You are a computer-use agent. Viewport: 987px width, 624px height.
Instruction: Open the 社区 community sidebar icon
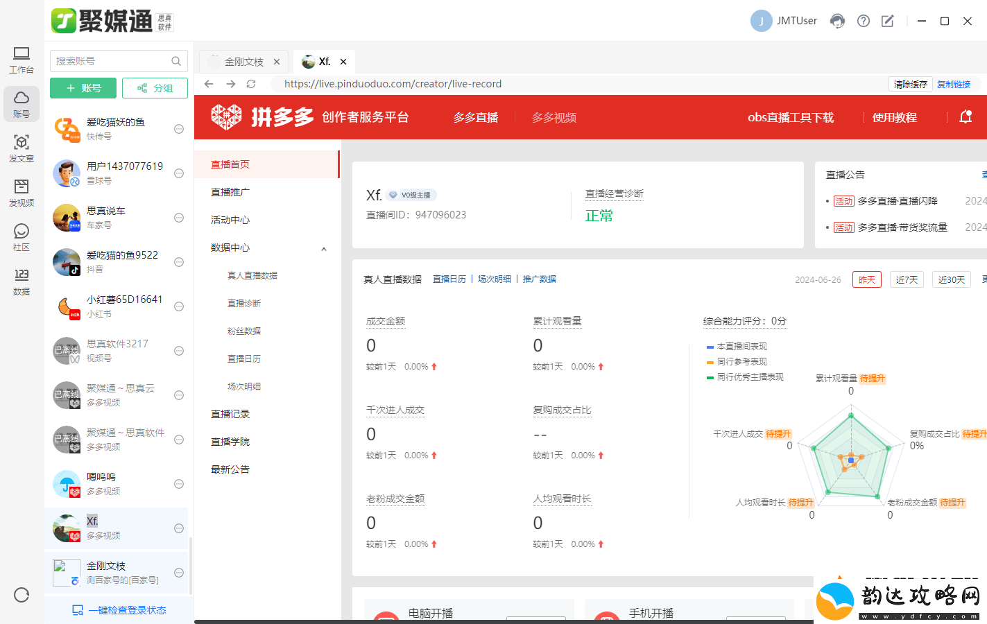pyautogui.click(x=22, y=237)
